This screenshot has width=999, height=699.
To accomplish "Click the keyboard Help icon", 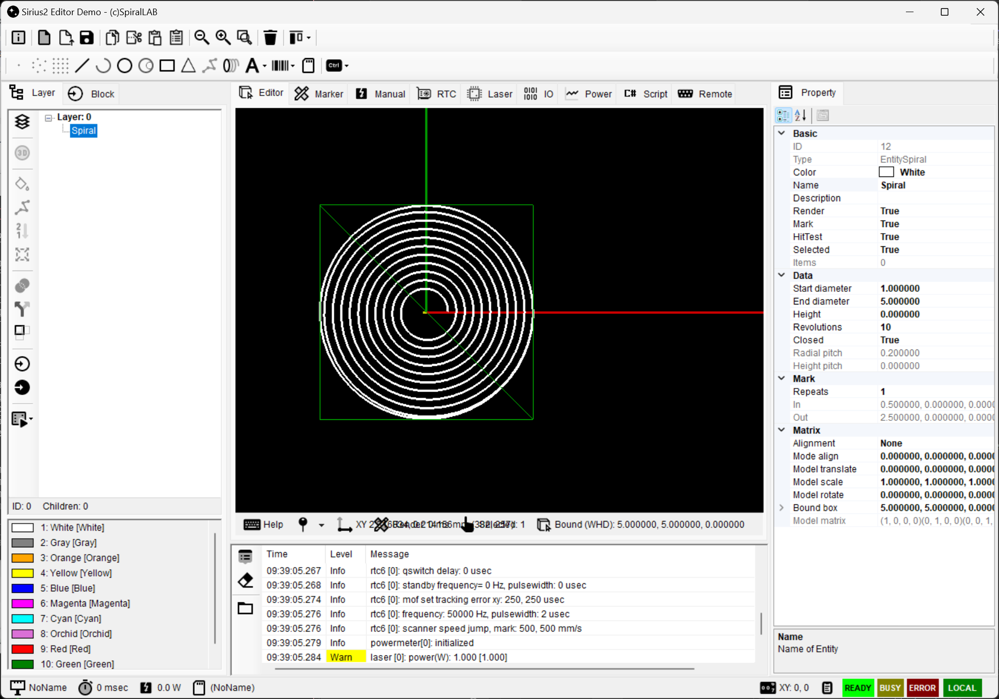I will (x=252, y=525).
